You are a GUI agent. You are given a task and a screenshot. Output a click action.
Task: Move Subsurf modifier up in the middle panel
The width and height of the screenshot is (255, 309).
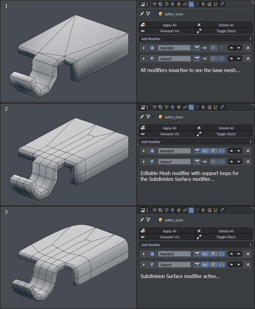pyautogui.click(x=231, y=162)
